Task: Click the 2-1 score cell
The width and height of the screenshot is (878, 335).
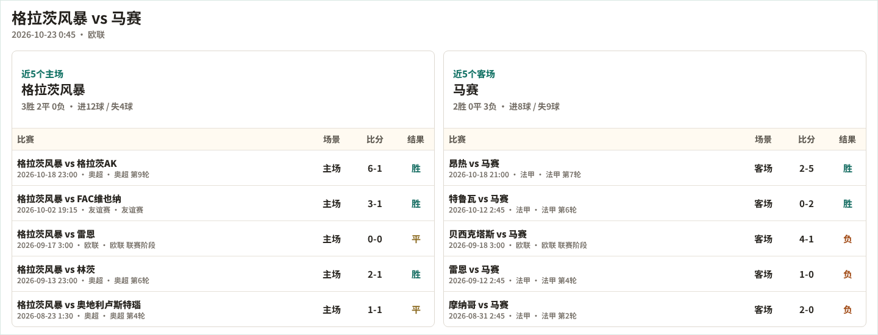Action: [x=375, y=274]
